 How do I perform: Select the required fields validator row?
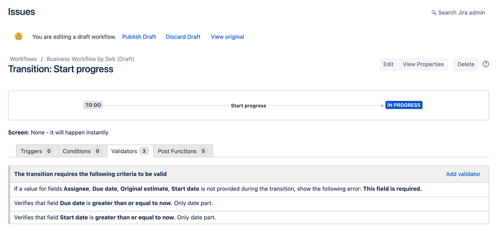[x=249, y=189]
